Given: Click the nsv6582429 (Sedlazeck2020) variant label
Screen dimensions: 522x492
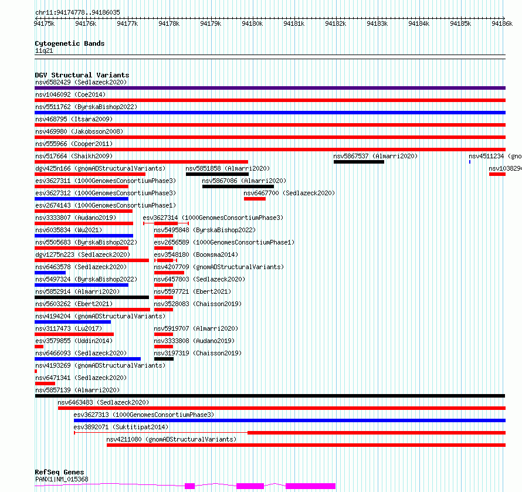Looking at the screenshot, I should click(81, 82).
